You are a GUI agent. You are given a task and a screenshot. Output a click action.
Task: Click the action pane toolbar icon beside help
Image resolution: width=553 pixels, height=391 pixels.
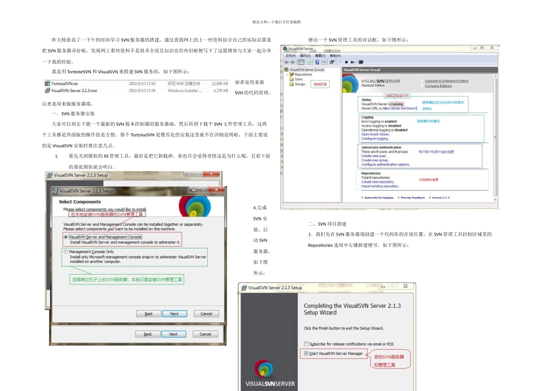click(x=324, y=62)
